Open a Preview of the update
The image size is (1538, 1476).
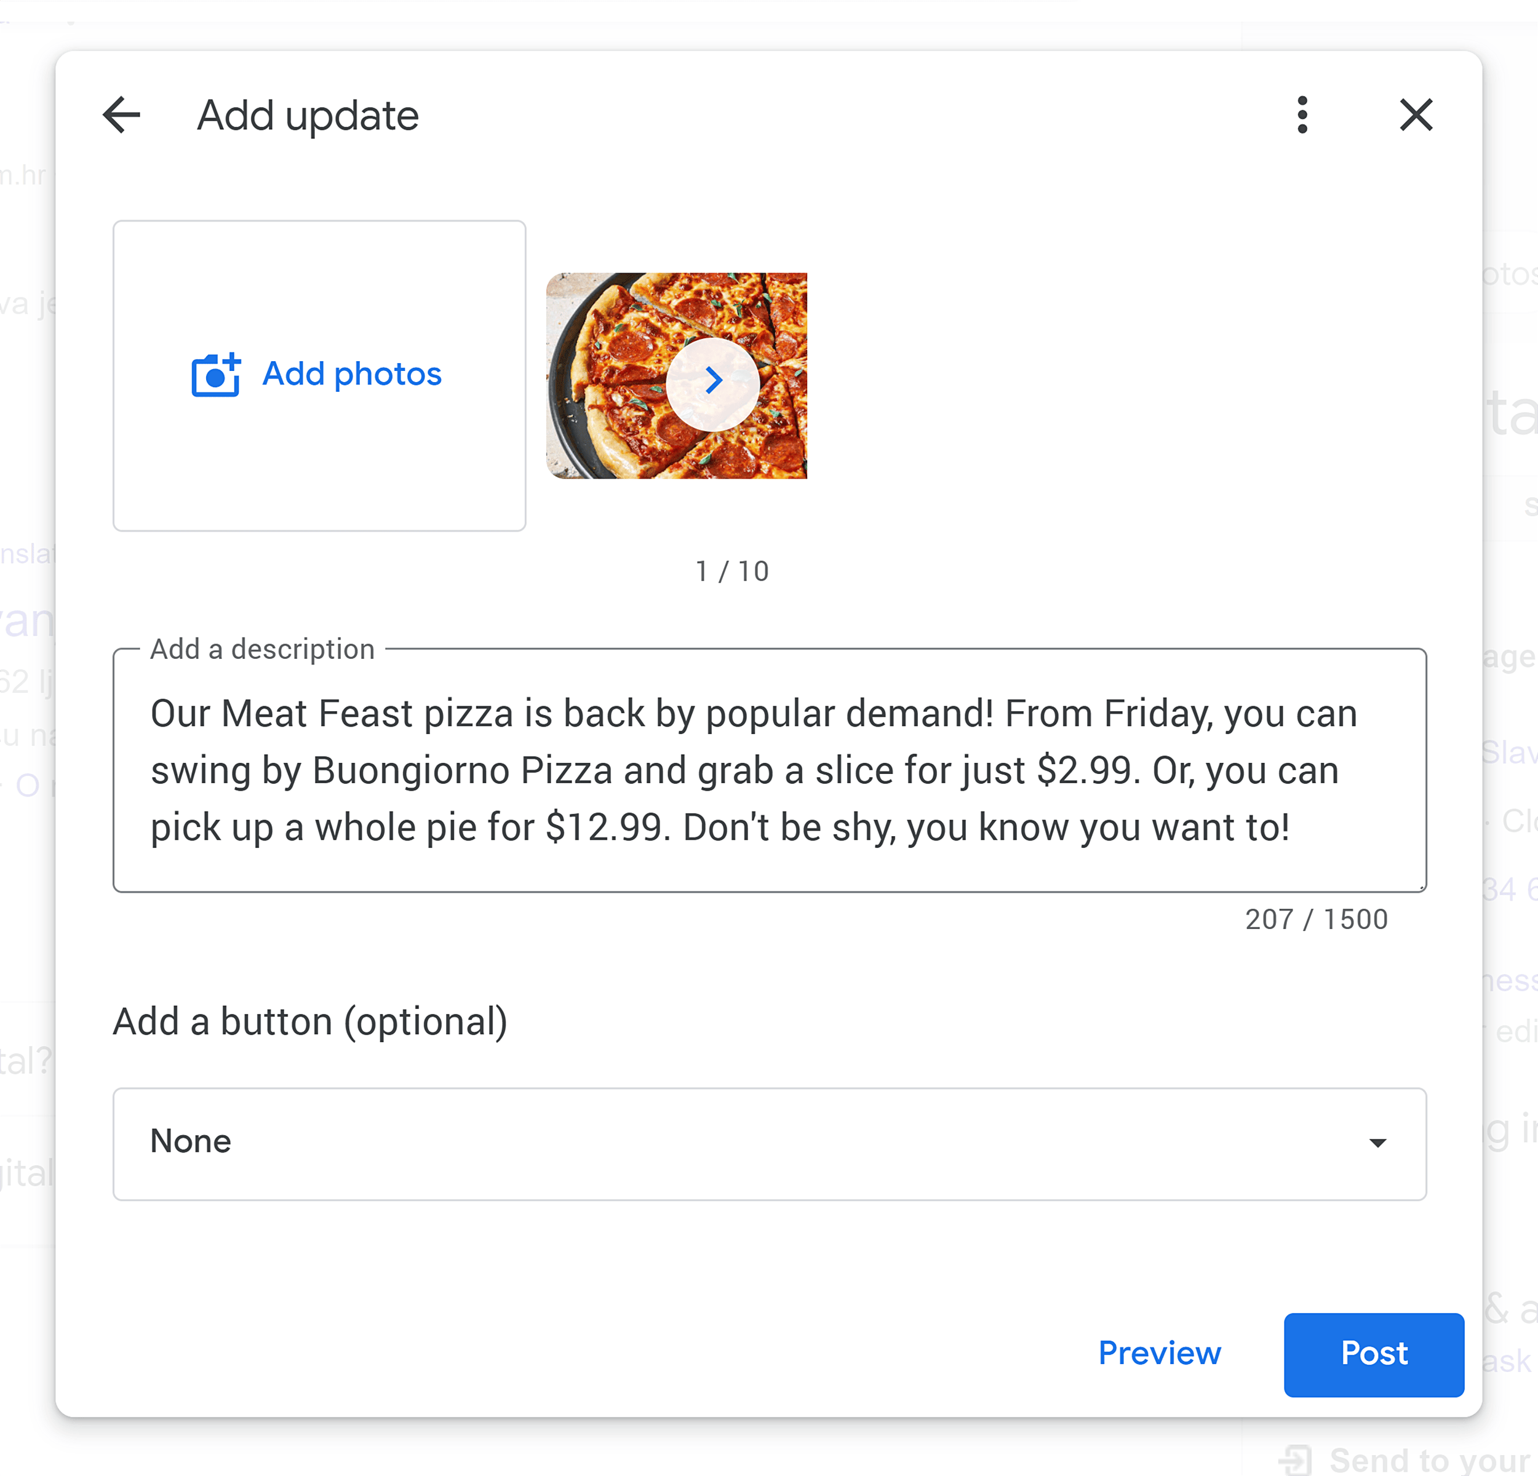(1160, 1354)
